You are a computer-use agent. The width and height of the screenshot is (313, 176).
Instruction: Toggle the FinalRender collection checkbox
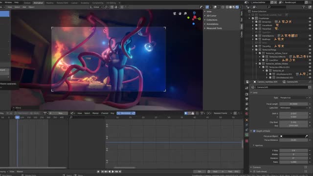click(253, 19)
